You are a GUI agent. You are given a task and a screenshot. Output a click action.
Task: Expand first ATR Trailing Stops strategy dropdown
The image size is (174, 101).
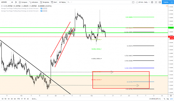tap(39, 9)
